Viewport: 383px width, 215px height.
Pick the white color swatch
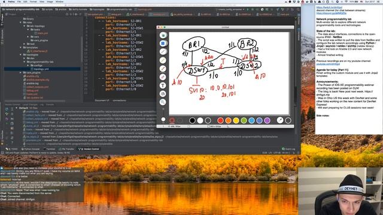coord(200,120)
